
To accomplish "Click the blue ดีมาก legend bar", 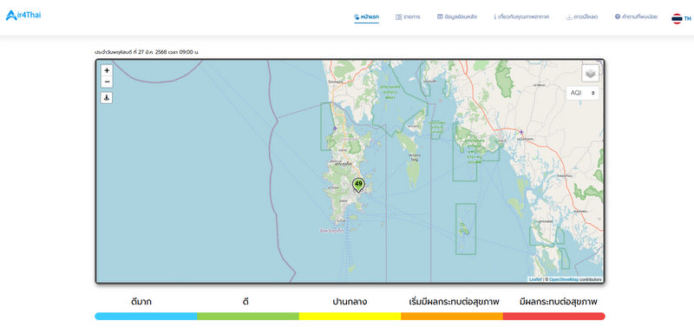I will 146,317.
